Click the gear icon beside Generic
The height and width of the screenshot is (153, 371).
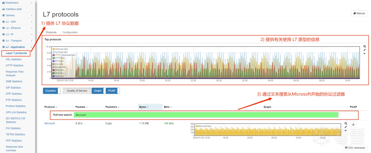click(x=4, y=15)
